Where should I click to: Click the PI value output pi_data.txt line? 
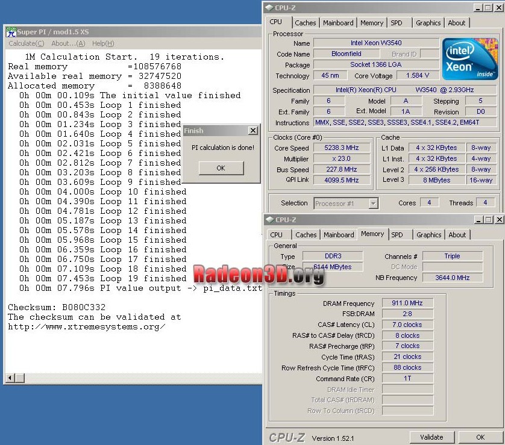(x=140, y=288)
